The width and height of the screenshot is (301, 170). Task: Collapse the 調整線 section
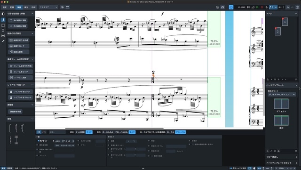(x=32, y=105)
